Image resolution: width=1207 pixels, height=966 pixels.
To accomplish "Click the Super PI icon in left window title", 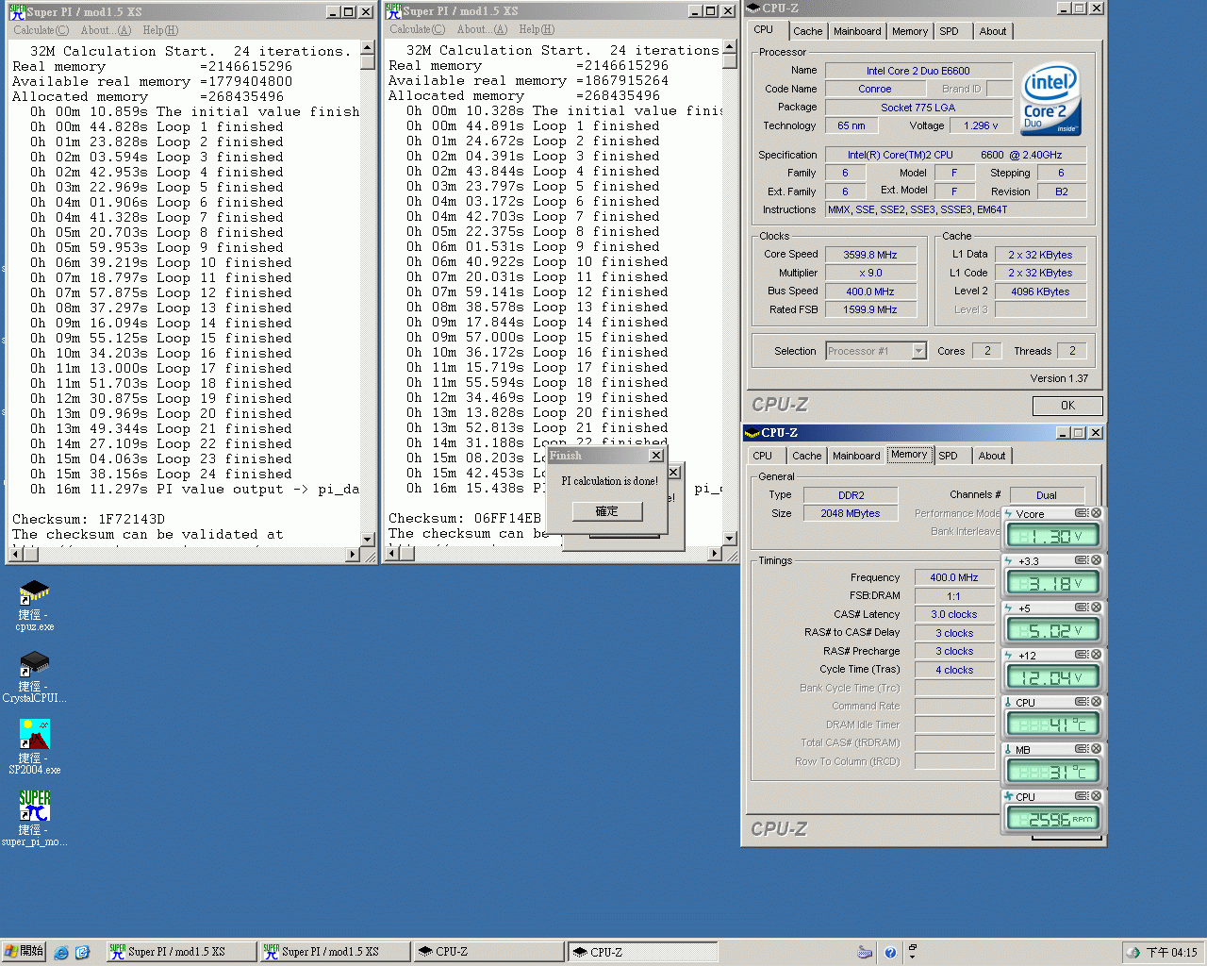I will [17, 11].
